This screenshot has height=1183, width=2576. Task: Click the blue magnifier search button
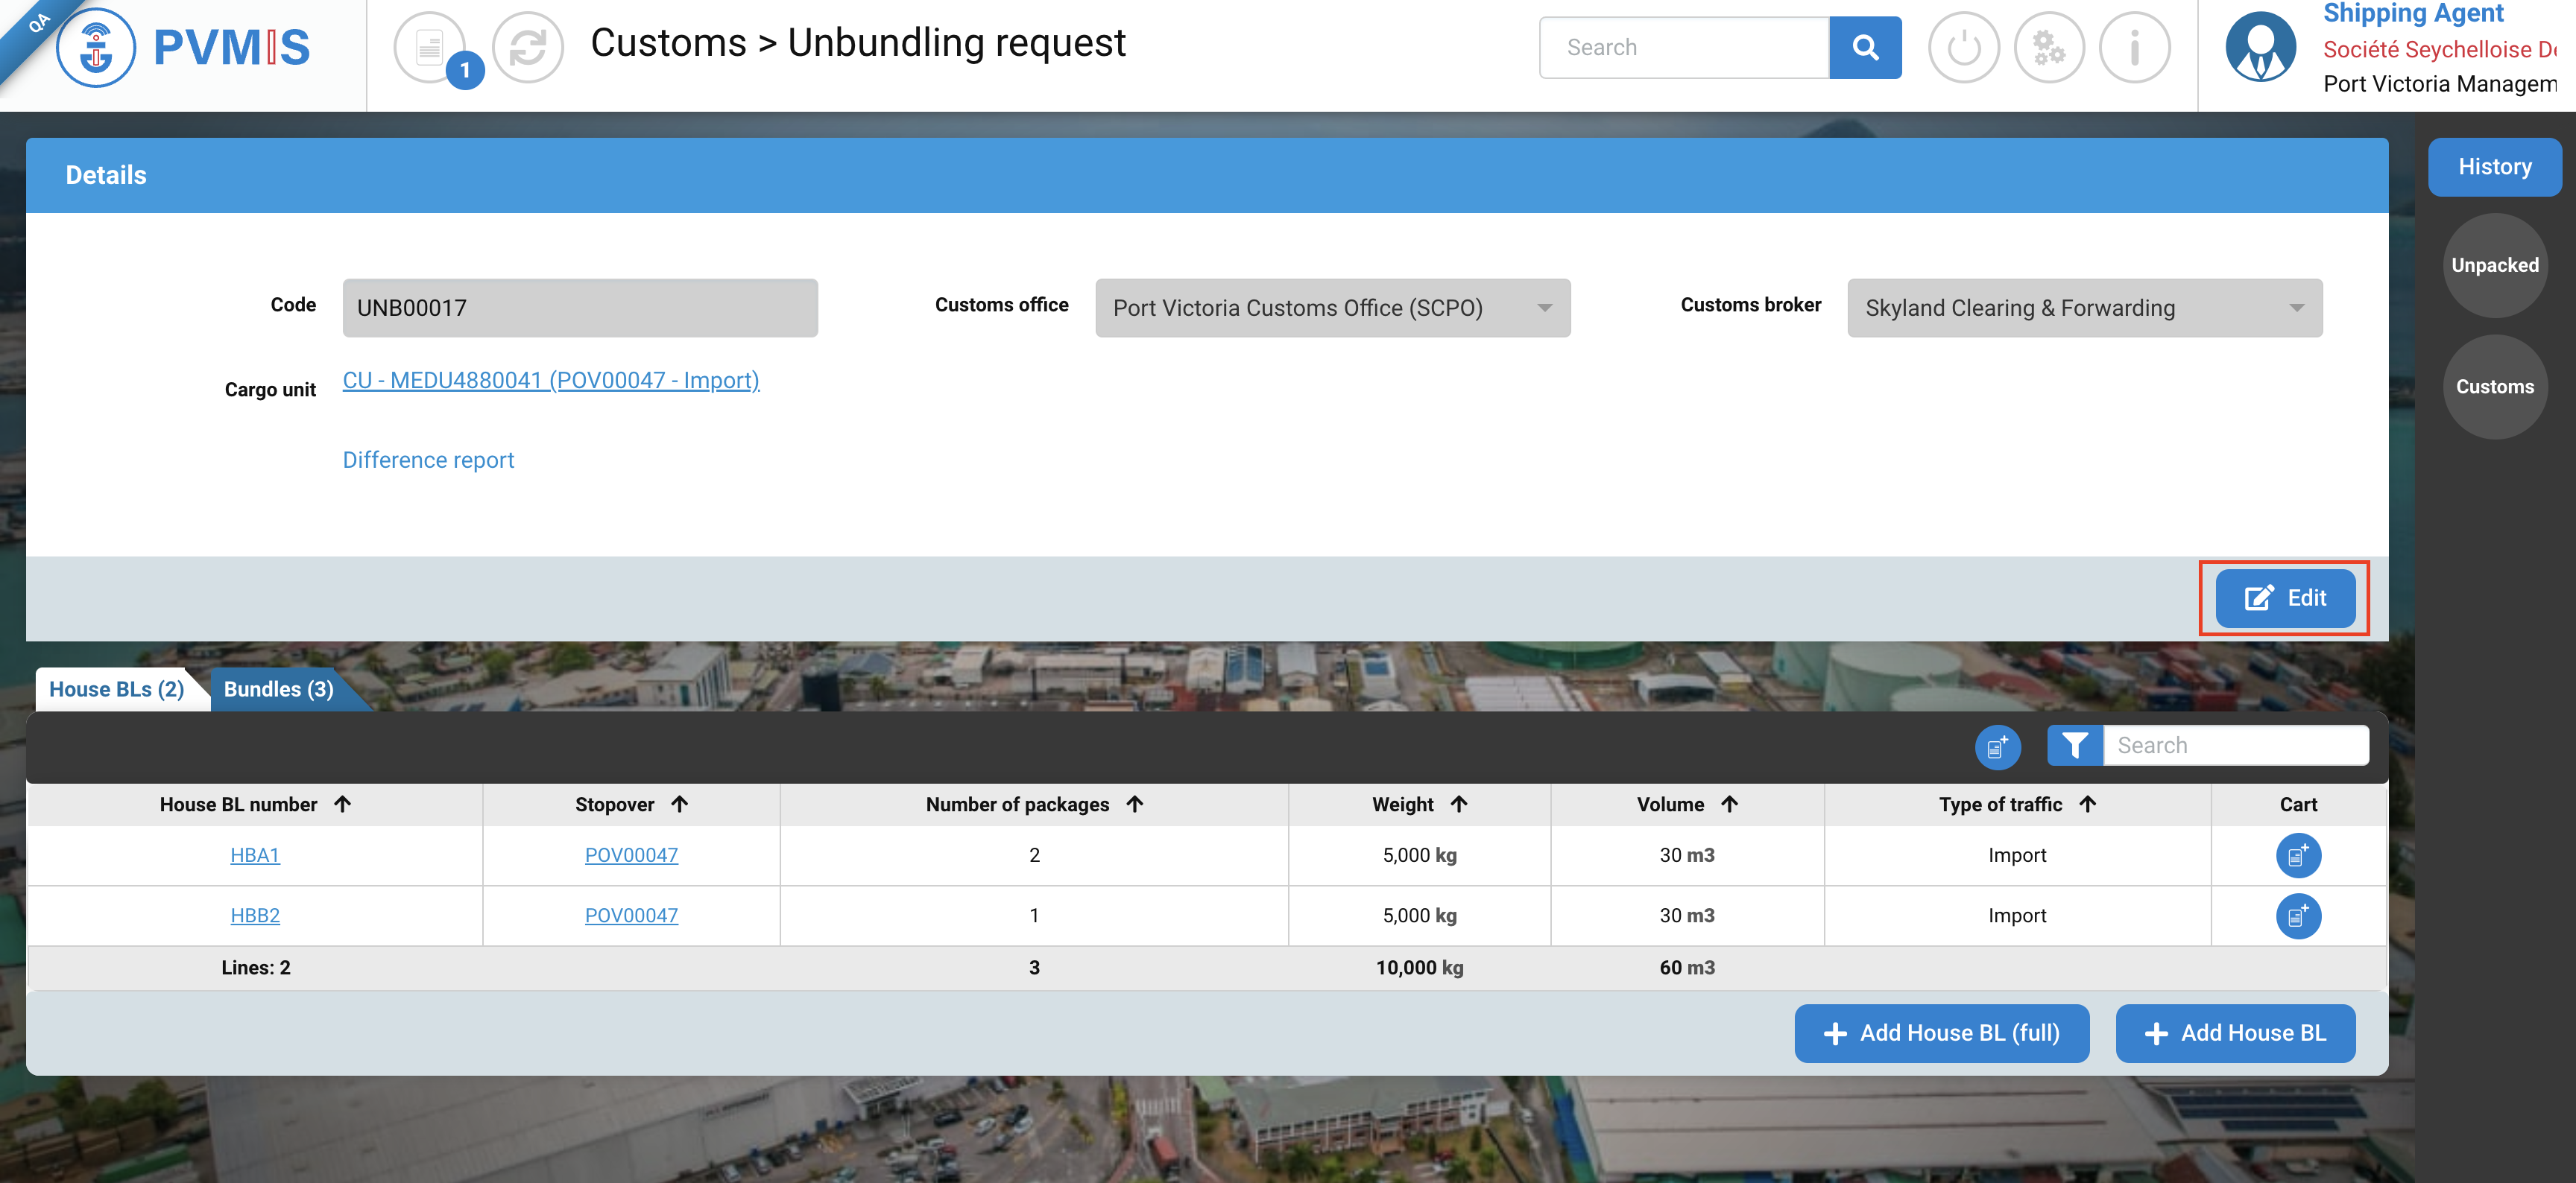coord(1864,47)
